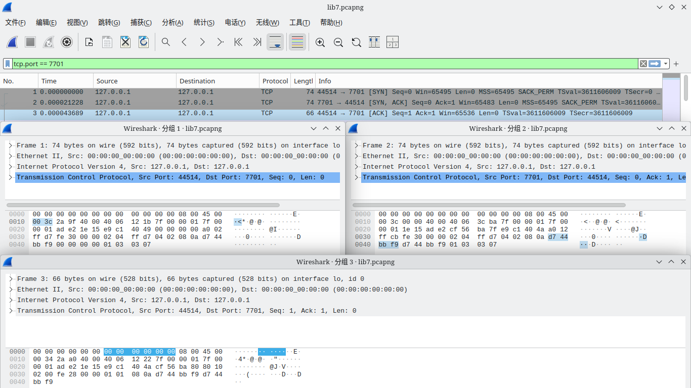Start capturing packets with the shark fin icon
This screenshot has height=388, width=691.
(12, 42)
